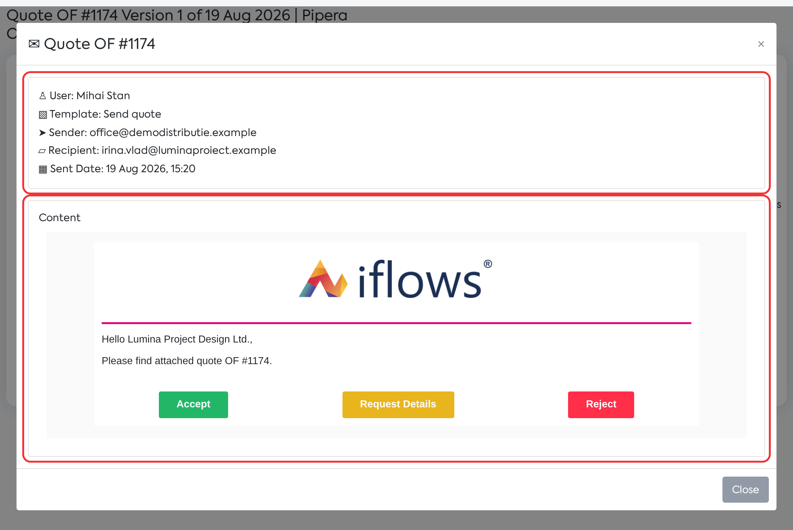The width and height of the screenshot is (793, 530).
Task: Click the envelope icon beside Quote OF #1174
Action: pos(34,44)
